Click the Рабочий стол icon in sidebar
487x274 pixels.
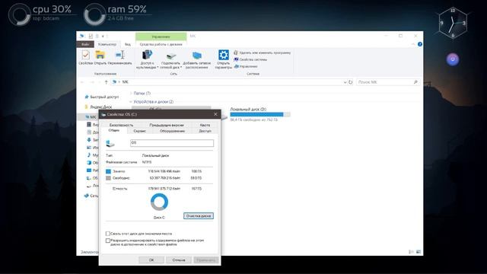pos(89,170)
